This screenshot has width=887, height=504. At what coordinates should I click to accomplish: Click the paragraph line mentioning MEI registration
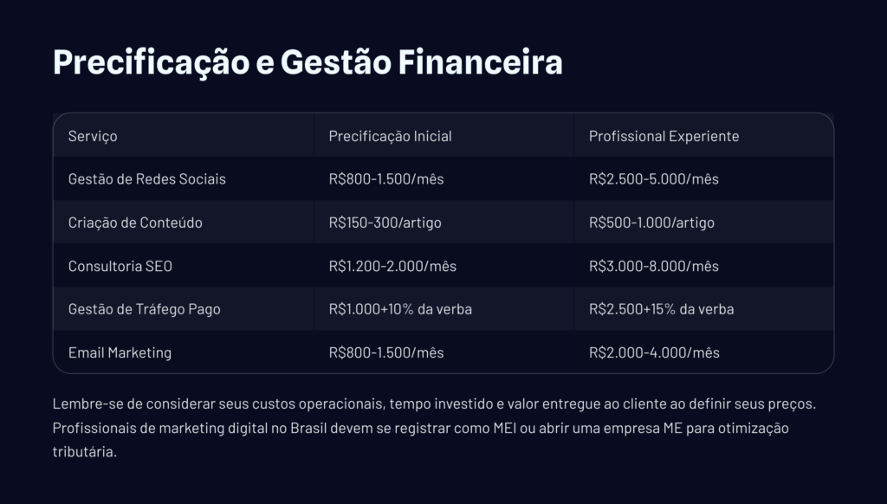point(420,429)
